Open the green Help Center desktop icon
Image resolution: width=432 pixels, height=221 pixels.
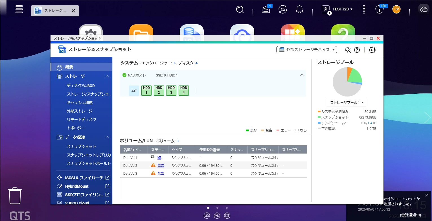point(343,30)
